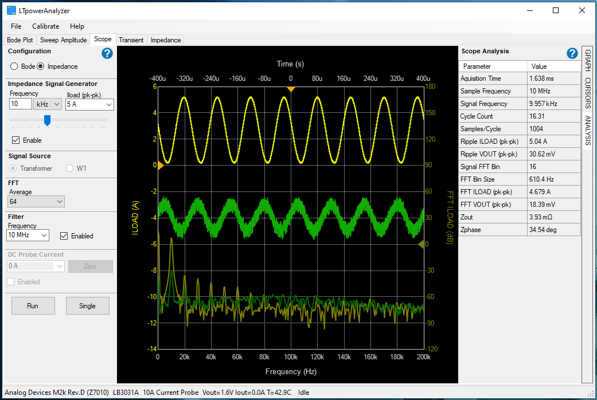Screen dimensions: 597x400
Task: Click the olive FFT level marker on right axis
Action: click(420, 244)
